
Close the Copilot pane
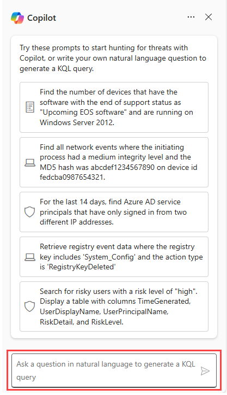coord(208,17)
